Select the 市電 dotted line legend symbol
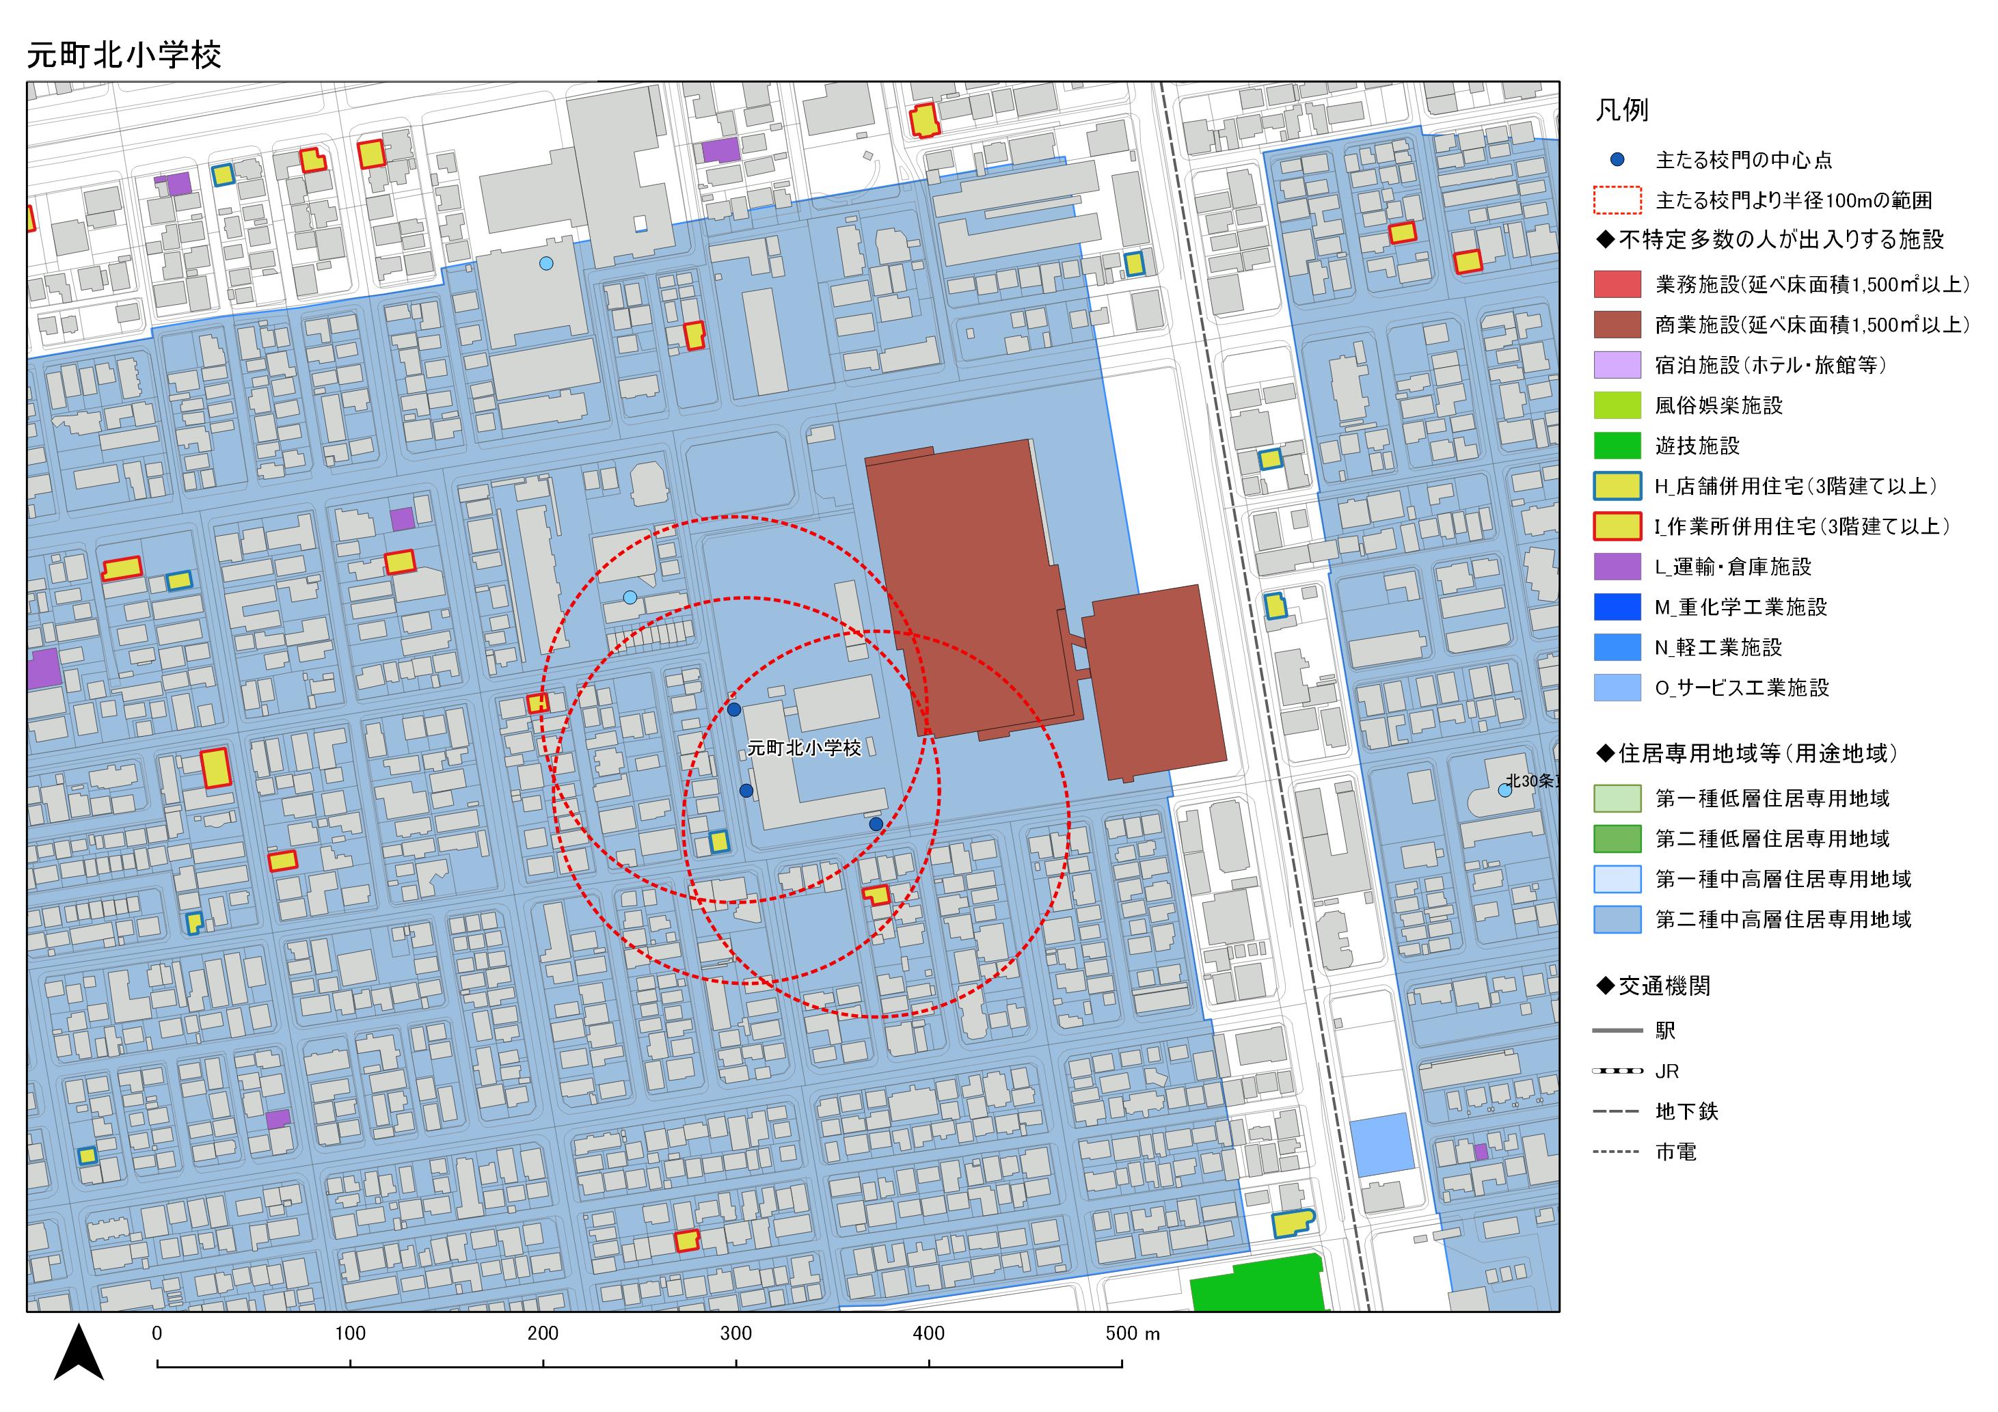Screen dimensions: 1998x1412 1617,1152
